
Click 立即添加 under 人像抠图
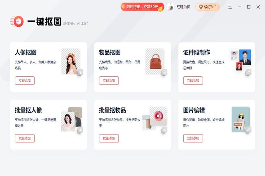pyautogui.click(x=25, y=81)
